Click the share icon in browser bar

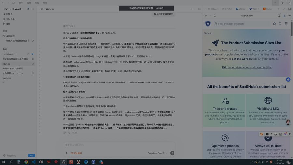point(285,16)
